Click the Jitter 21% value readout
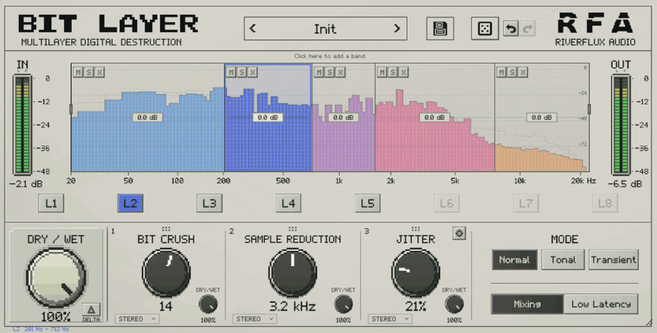 415,307
